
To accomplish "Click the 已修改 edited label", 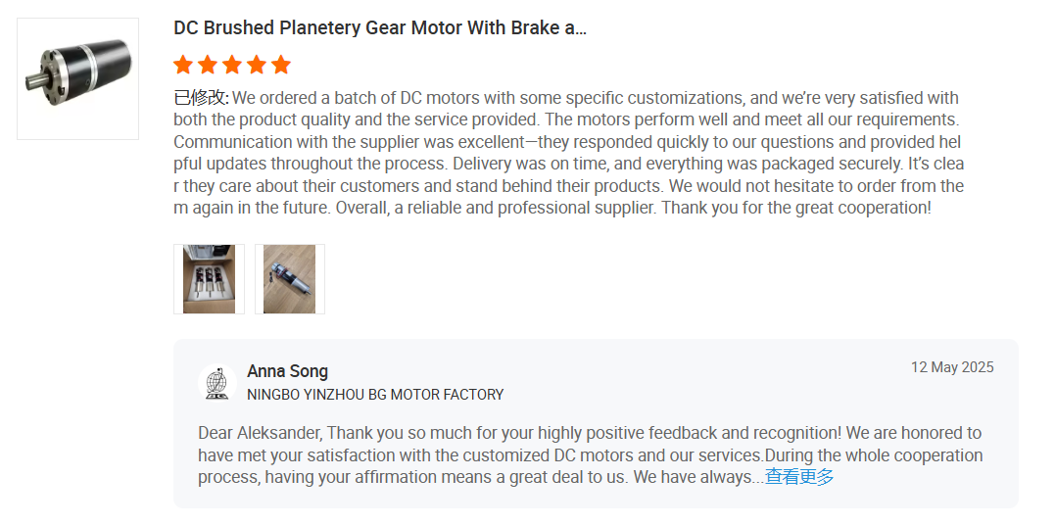I will pyautogui.click(x=201, y=98).
